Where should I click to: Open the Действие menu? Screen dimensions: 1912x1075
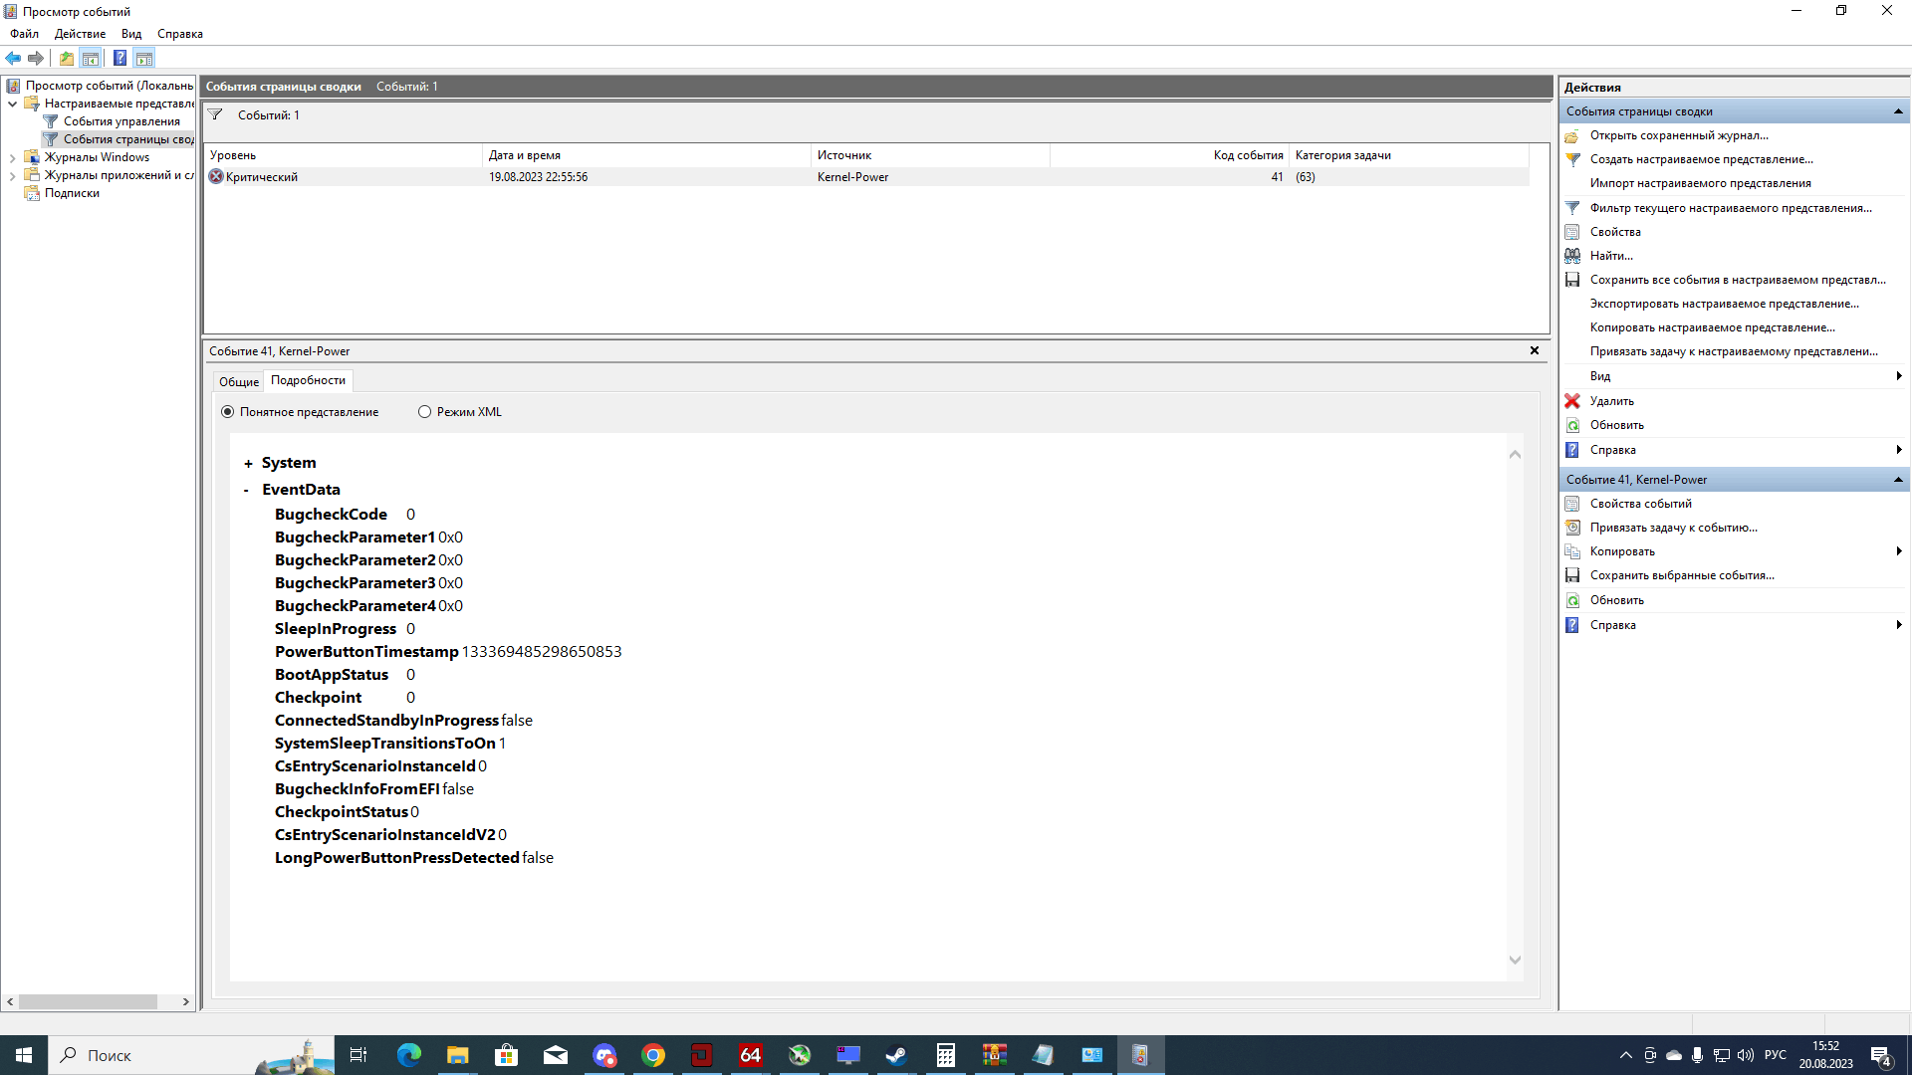click(x=81, y=34)
